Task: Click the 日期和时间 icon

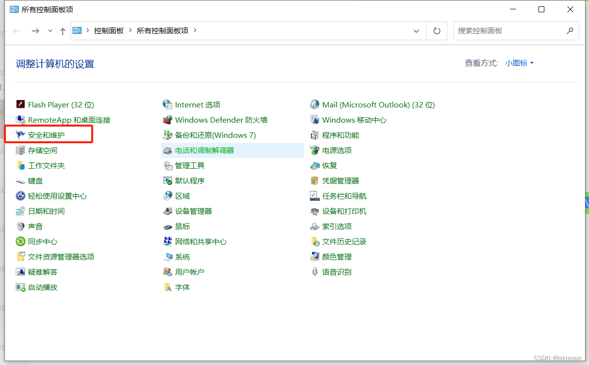Action: [20, 211]
